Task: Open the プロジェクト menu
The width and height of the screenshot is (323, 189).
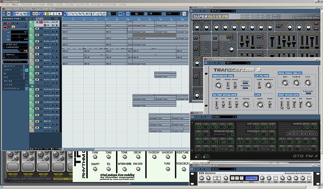Action: point(26,5)
